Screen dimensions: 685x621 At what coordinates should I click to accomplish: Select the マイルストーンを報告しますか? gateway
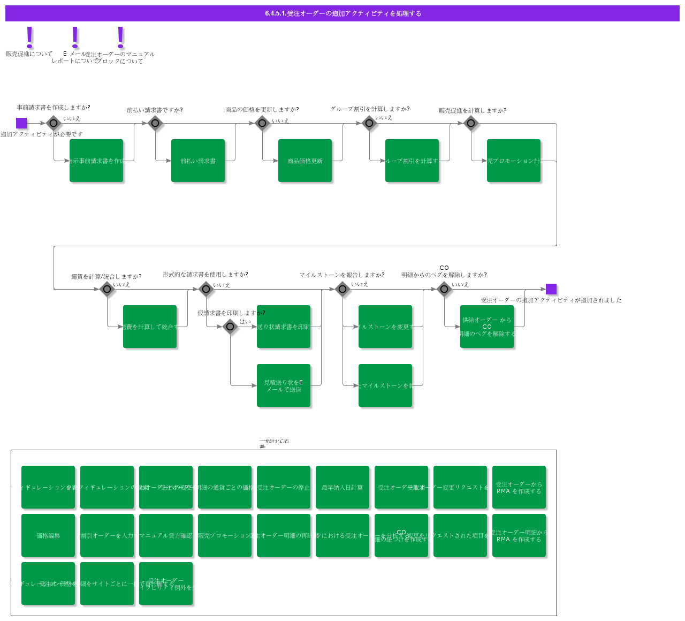tap(342, 289)
